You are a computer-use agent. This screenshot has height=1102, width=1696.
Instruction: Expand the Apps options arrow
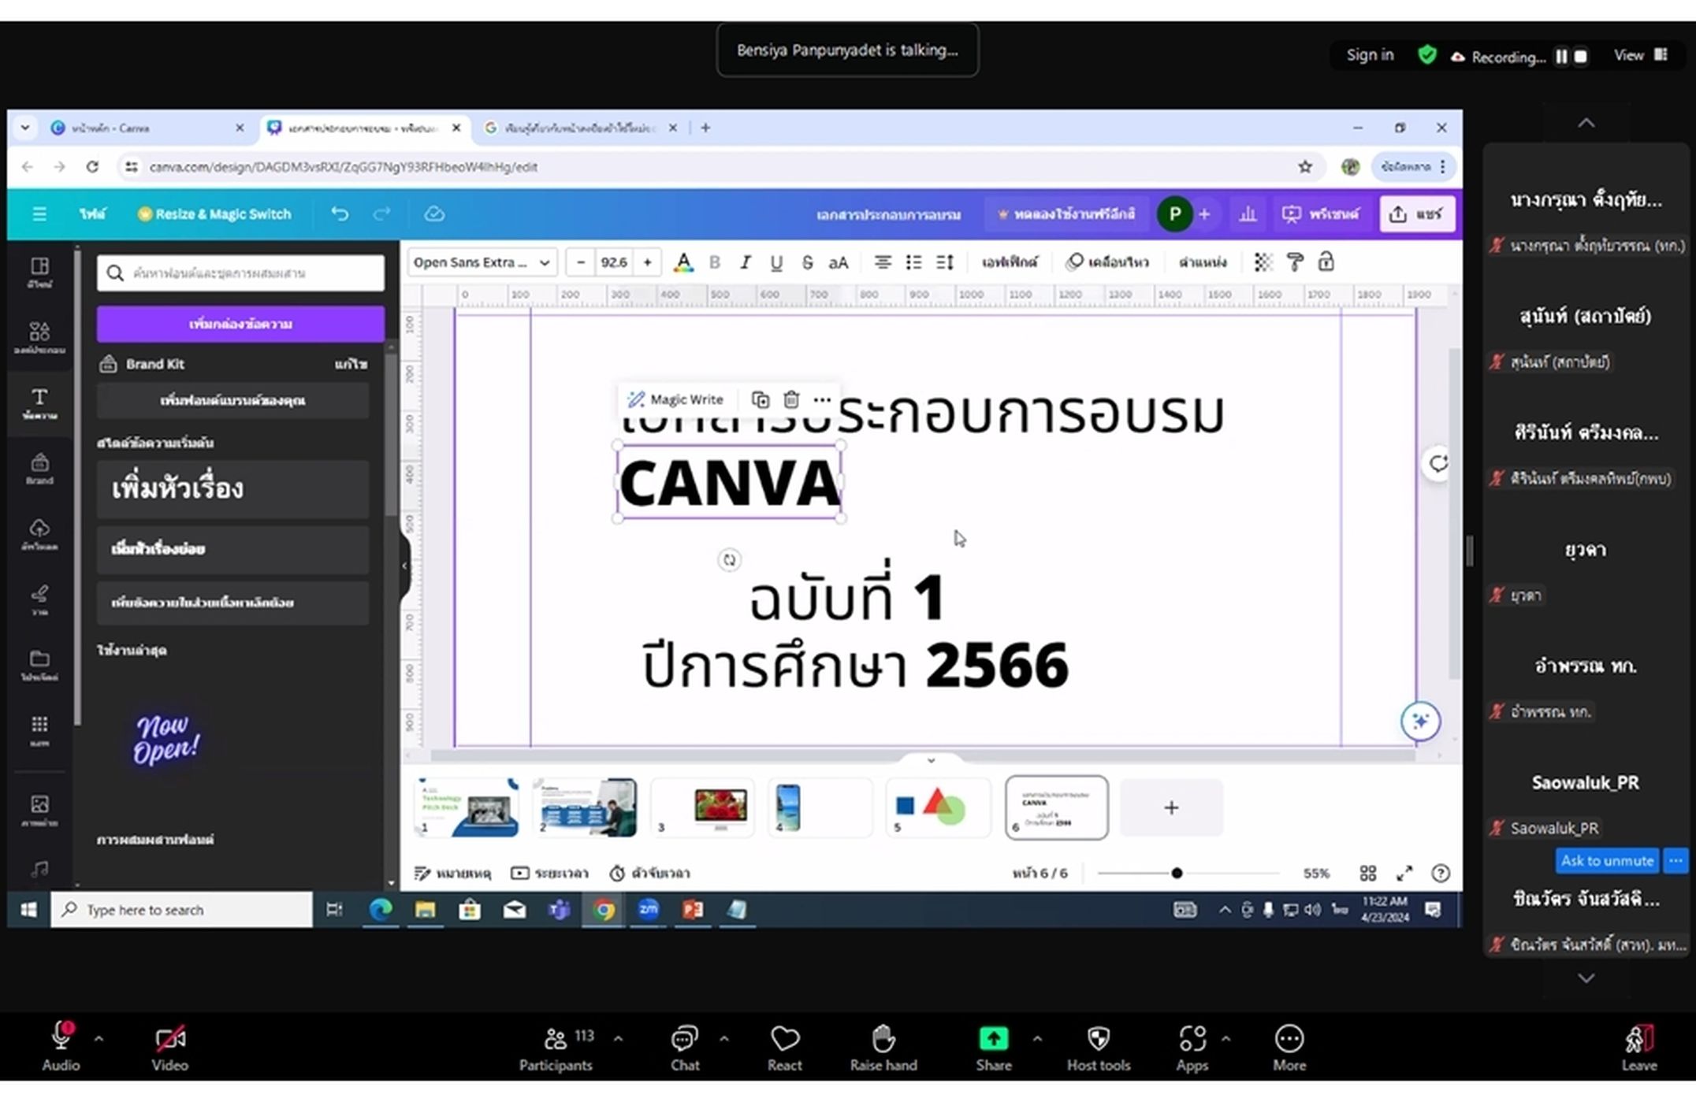[1226, 1039]
